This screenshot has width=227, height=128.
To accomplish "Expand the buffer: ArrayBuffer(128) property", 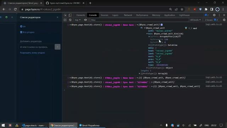I will tap(149, 37).
